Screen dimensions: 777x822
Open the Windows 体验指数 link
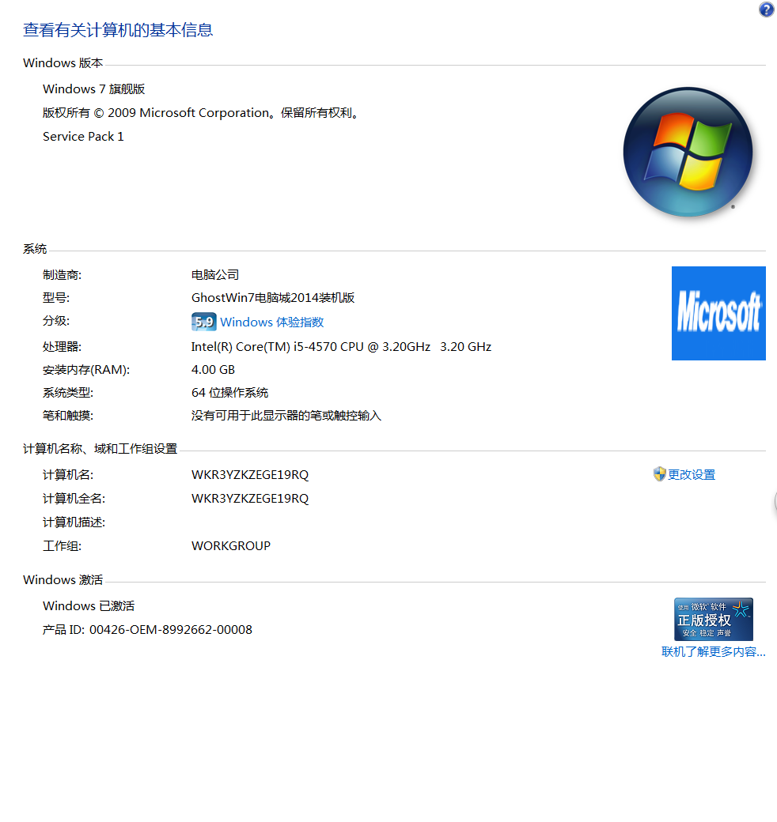coord(271,322)
